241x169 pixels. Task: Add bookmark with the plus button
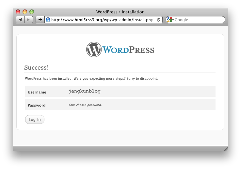click(x=40, y=20)
